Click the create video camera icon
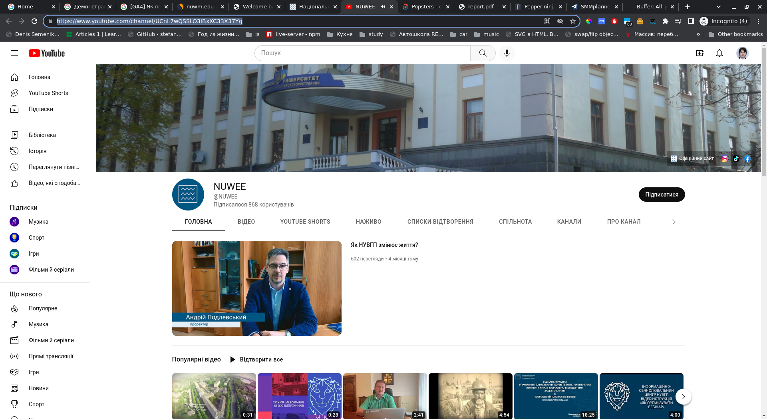Screen dimensions: 767x419 tap(700, 53)
